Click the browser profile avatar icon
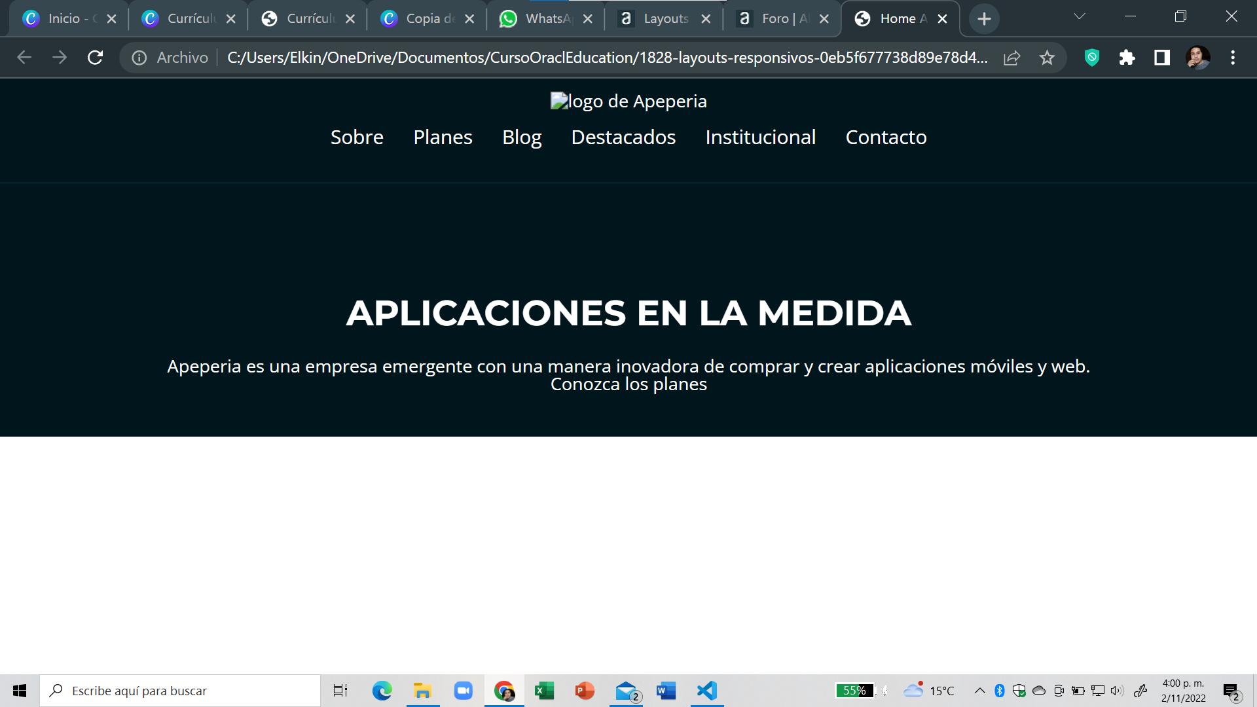 coord(1198,58)
